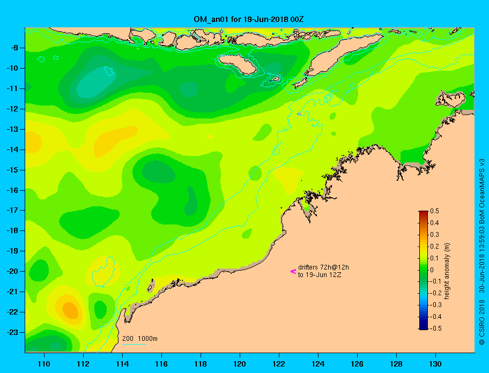Click the -0.5 value on the color bar
Screen dimensions: 489x373
[436, 329]
